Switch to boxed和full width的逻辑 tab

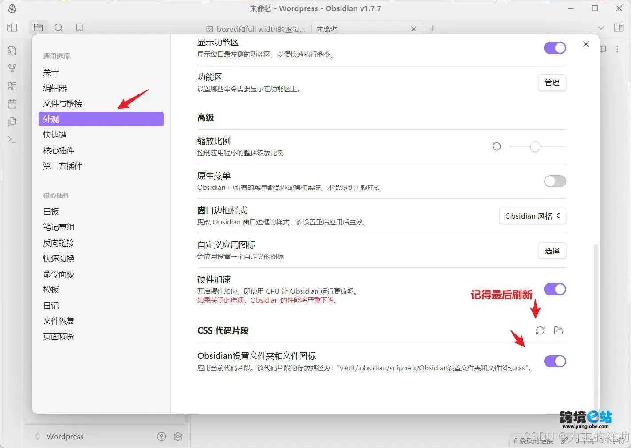pyautogui.click(x=256, y=29)
